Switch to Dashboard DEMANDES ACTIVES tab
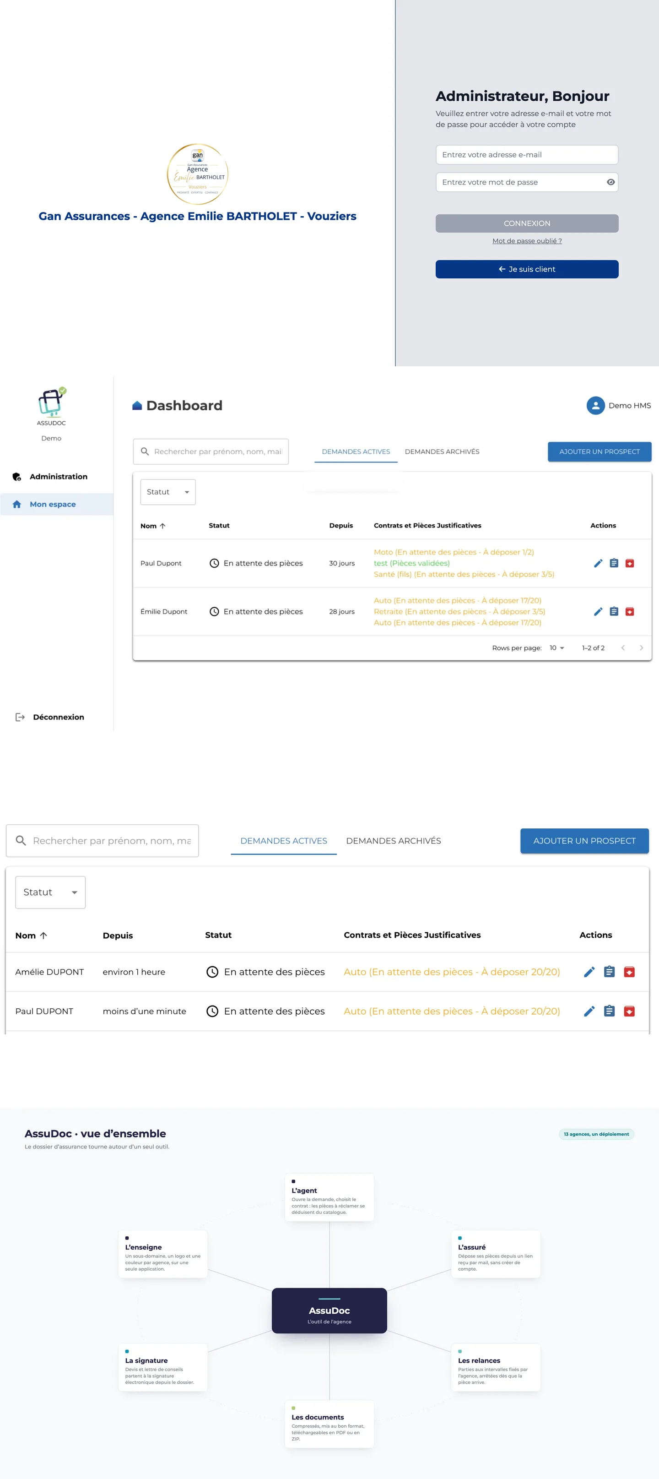The width and height of the screenshot is (659, 1479). [x=356, y=452]
